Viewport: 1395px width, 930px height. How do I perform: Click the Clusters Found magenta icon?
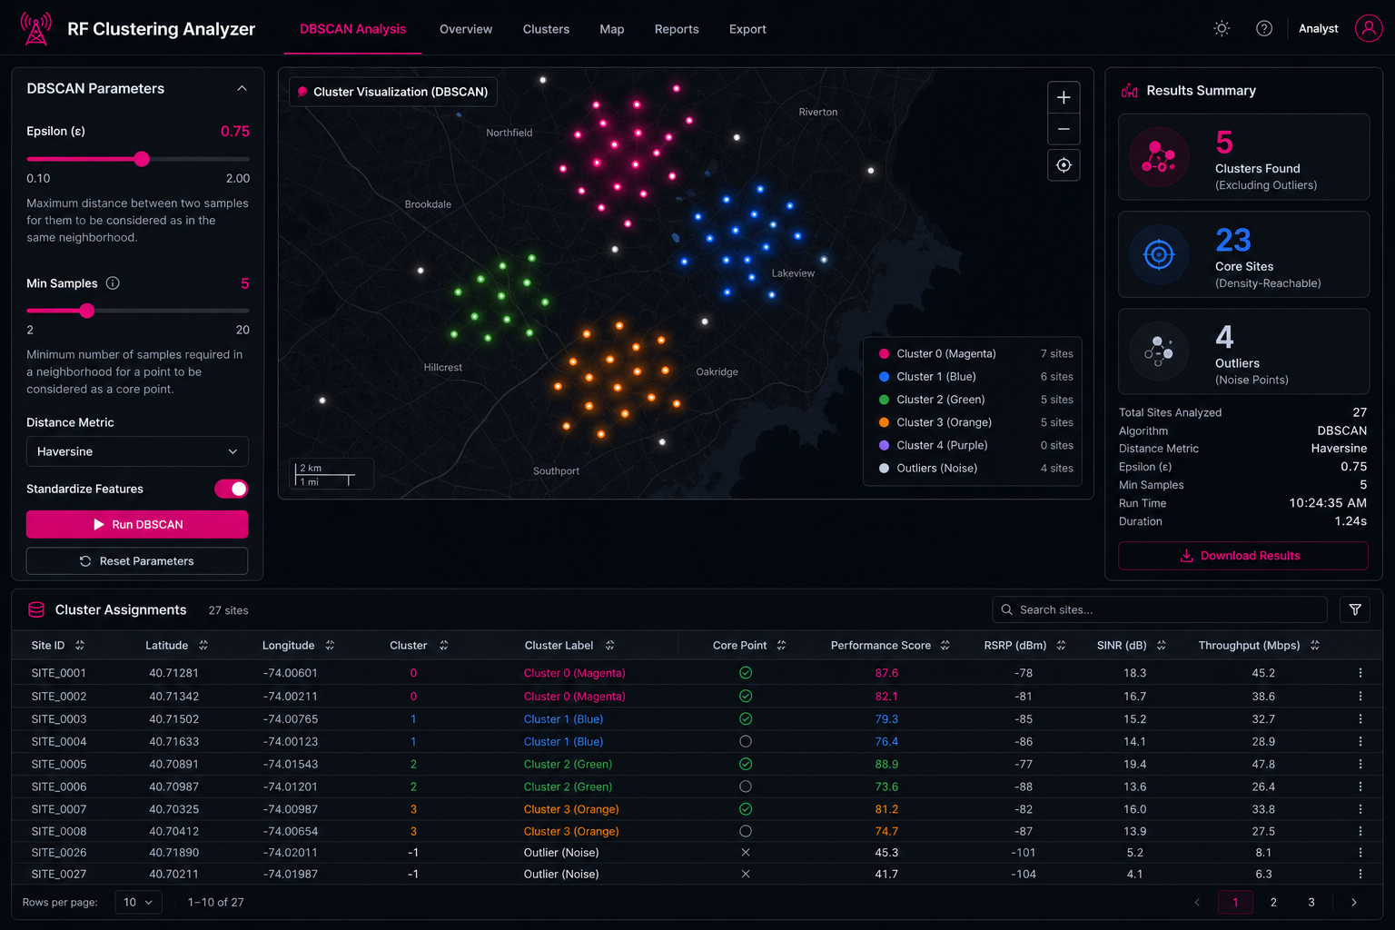click(1159, 157)
